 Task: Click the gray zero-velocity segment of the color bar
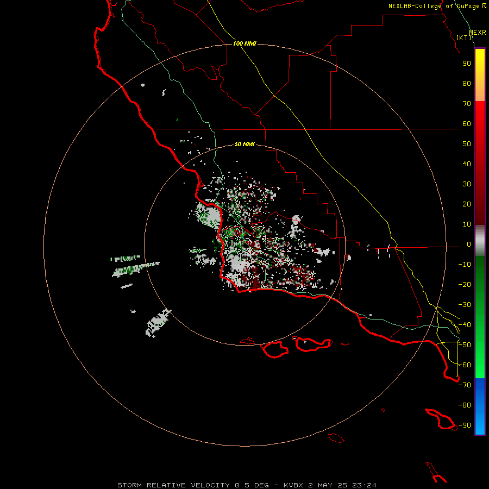[480, 241]
